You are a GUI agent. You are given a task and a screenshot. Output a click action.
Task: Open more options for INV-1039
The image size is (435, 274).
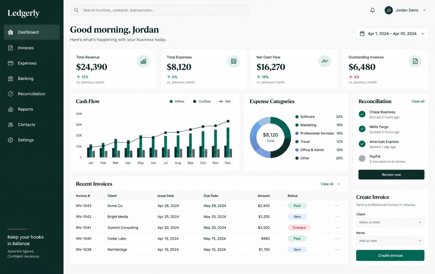pos(337,250)
